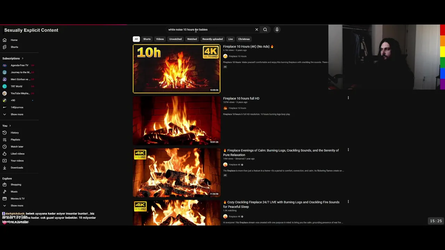Play the 11:54:56 fireplace thumbnail
Image resolution: width=445 pixels, height=250 pixels.
tap(177, 173)
